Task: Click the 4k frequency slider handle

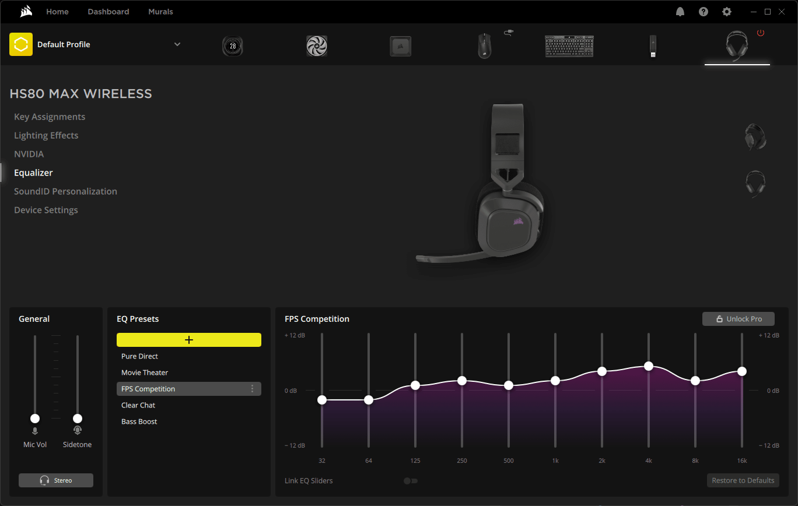Action: click(x=649, y=366)
